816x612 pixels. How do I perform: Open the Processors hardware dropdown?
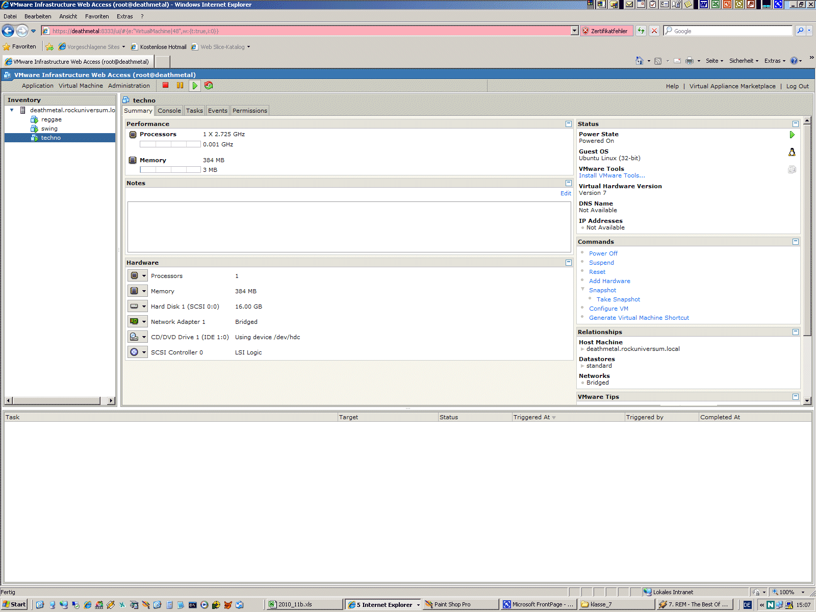(137, 276)
